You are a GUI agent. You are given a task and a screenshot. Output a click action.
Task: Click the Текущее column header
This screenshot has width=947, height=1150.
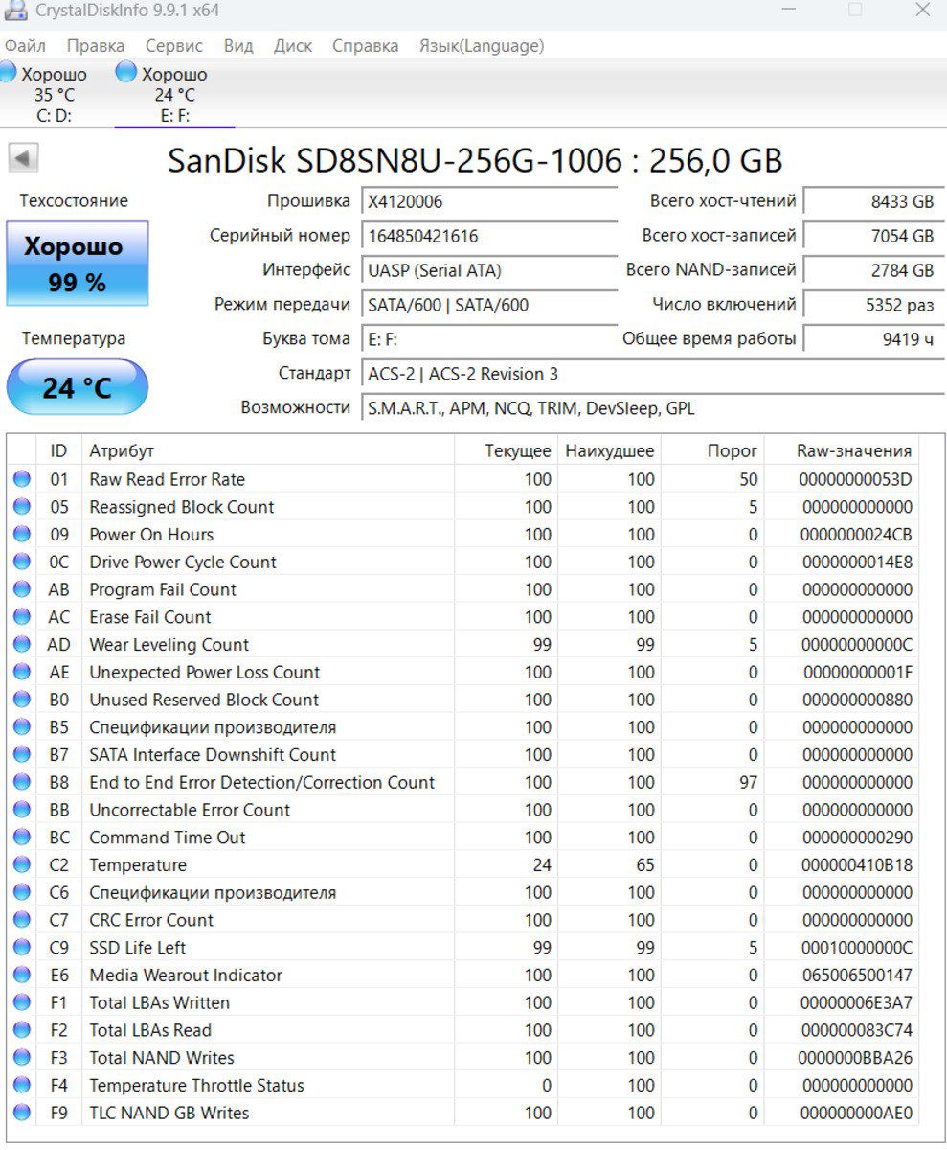click(507, 450)
